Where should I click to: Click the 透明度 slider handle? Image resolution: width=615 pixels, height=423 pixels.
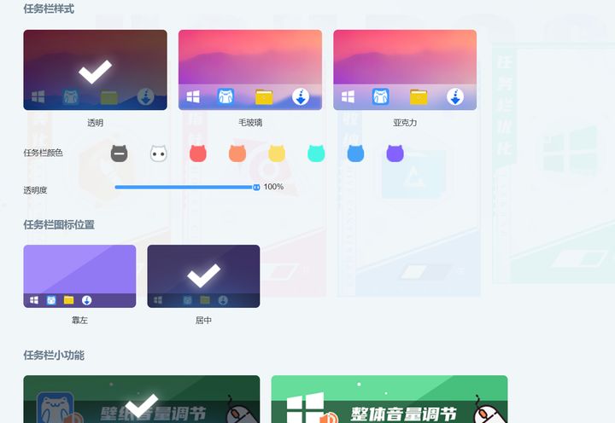point(256,187)
